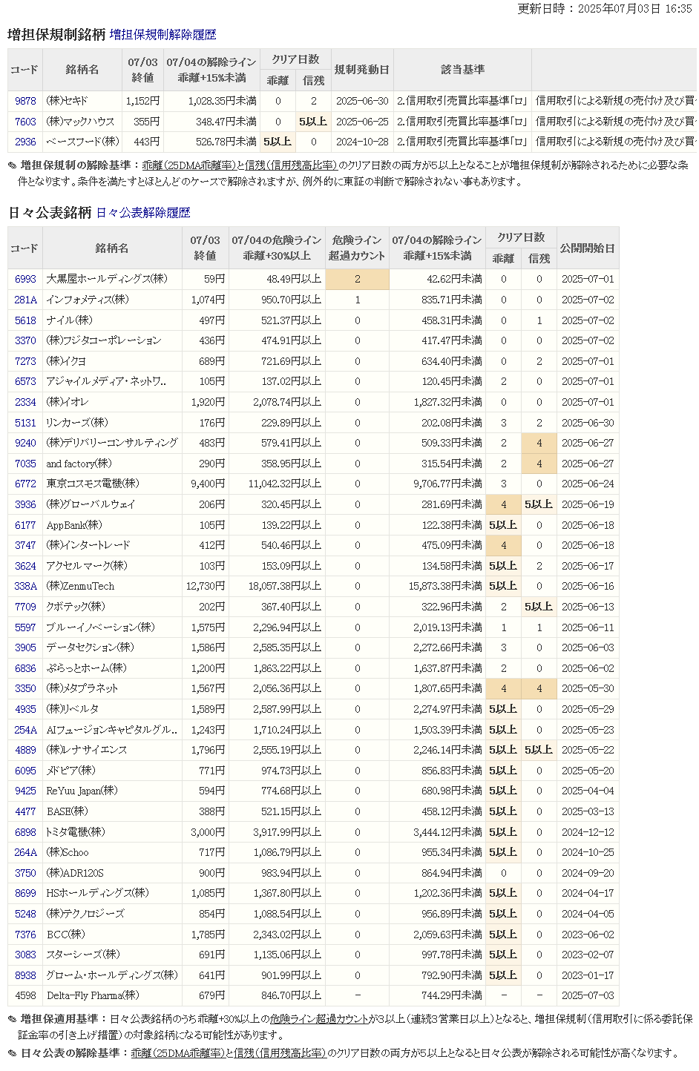Click the 危険ライン超過カウント column header

357,248
